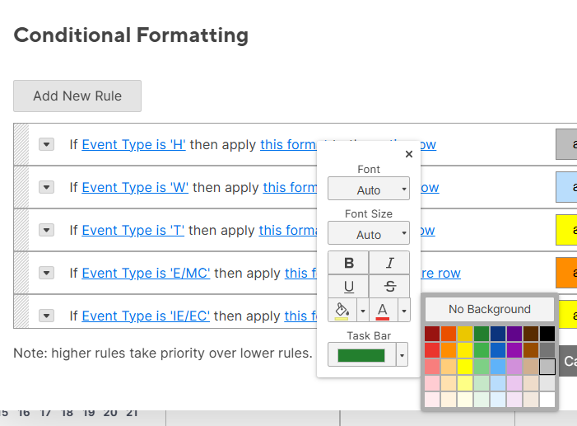Click the green Task Bar color preview
The image size is (577, 426).
pos(361,355)
